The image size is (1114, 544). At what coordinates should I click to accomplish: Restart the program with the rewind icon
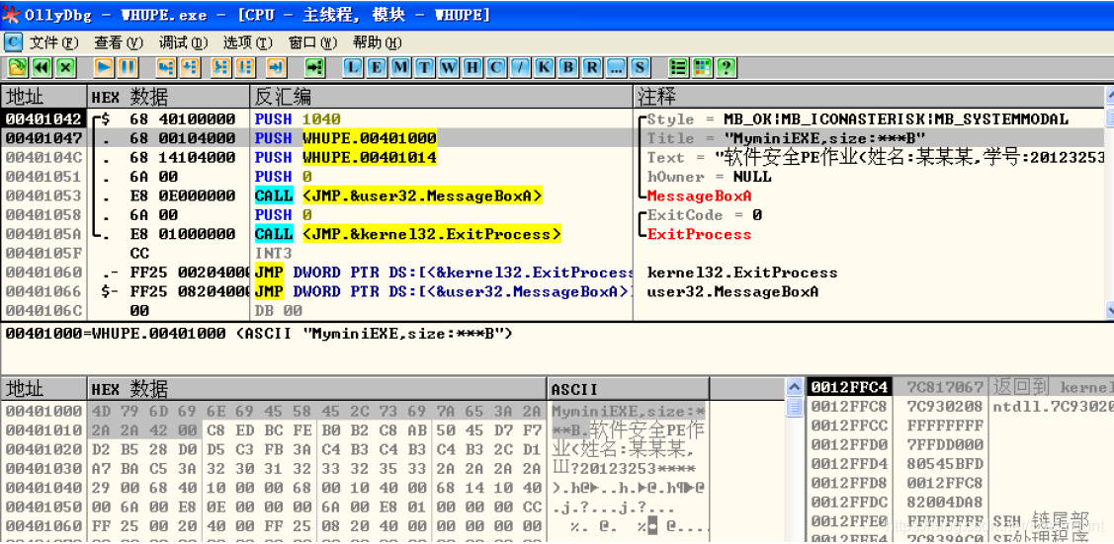(x=42, y=67)
